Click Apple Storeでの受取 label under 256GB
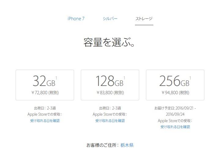This screenshot has width=220, height=155. coord(175,121)
